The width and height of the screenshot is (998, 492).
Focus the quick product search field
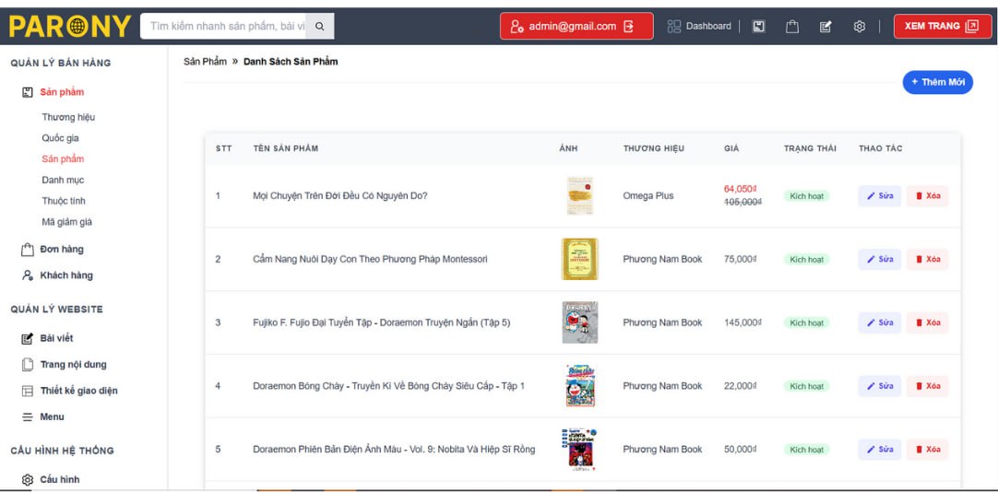click(x=226, y=27)
